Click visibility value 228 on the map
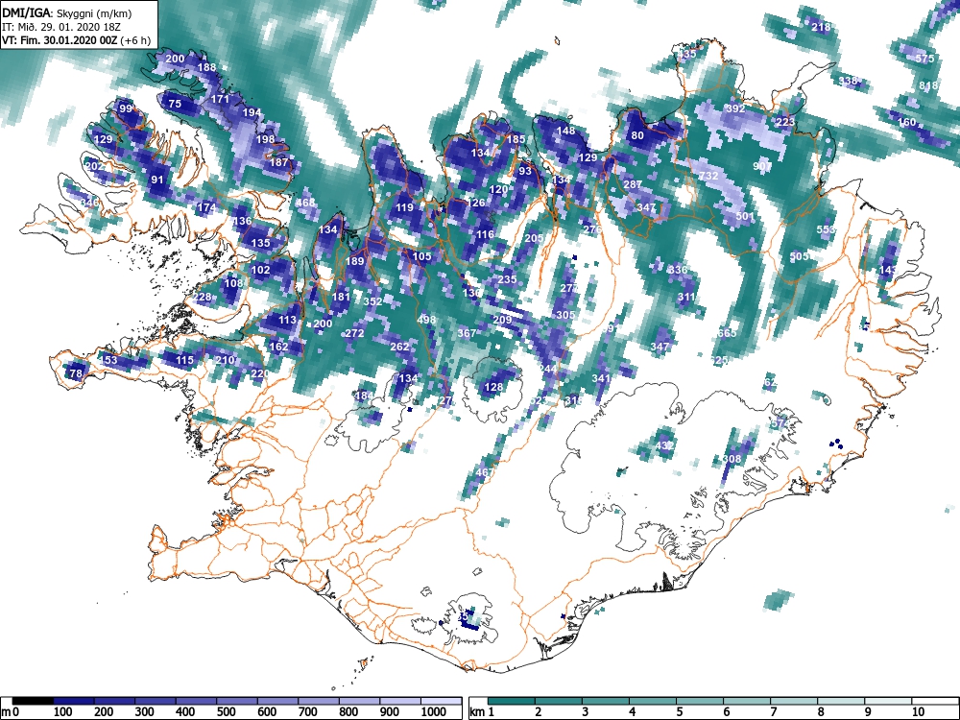960x720 pixels. (202, 297)
